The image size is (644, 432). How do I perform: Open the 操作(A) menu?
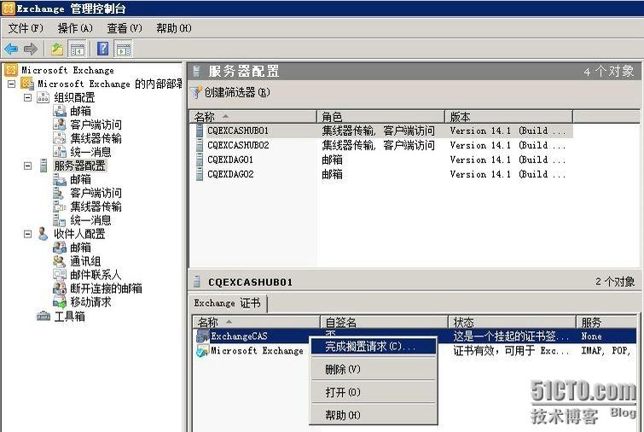[x=75, y=28]
